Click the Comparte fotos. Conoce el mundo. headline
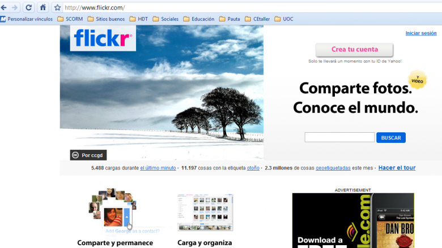The height and width of the screenshot is (248, 442). (355, 98)
